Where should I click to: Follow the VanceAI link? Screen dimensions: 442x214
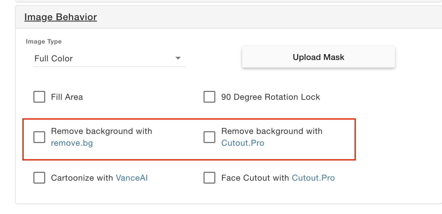(x=132, y=178)
